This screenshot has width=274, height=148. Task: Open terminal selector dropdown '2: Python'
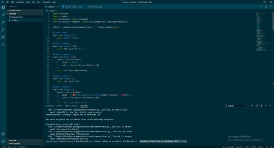pyautogui.click(x=237, y=106)
